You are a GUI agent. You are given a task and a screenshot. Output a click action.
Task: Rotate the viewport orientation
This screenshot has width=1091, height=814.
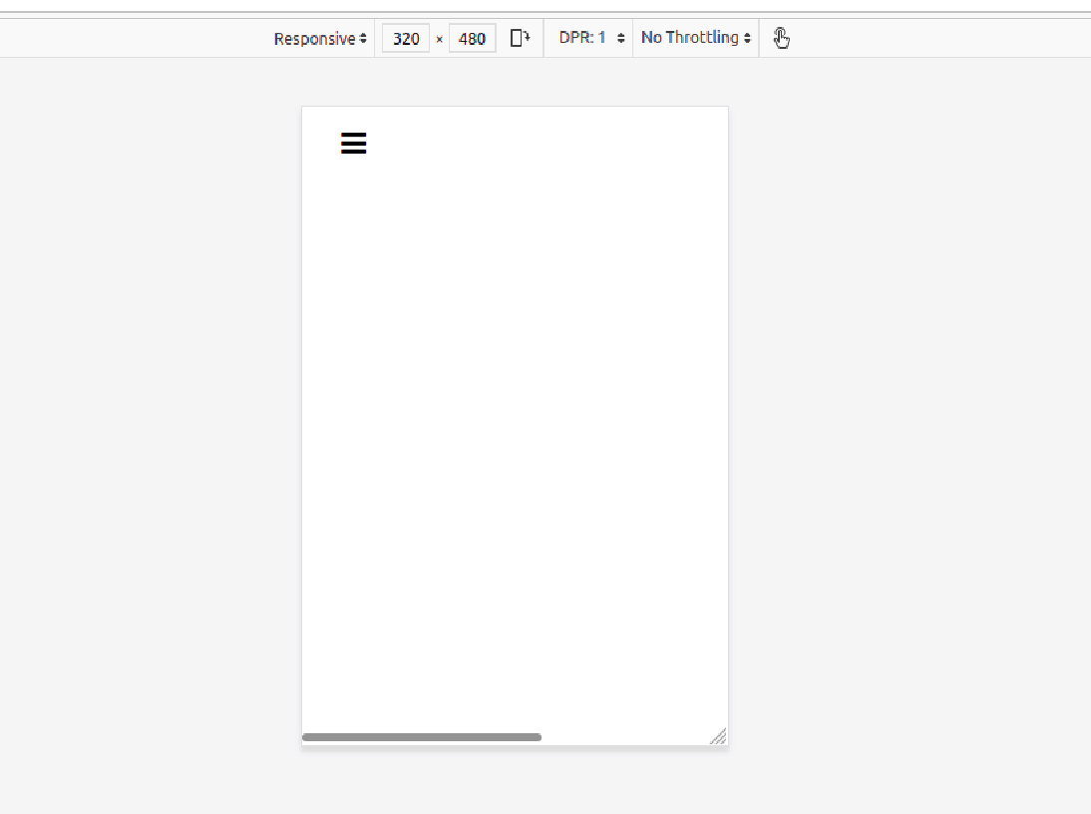[x=520, y=38]
